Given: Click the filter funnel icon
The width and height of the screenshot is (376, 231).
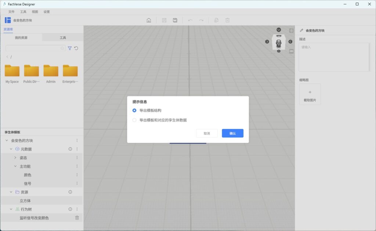Looking at the screenshot, I should point(70,48).
